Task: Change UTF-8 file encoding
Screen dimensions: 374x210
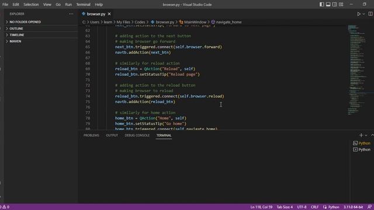Action: click(x=302, y=207)
